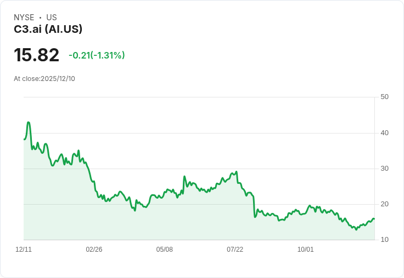Click the 20 y-axis price label
This screenshot has width=404, height=278.
pyautogui.click(x=384, y=204)
